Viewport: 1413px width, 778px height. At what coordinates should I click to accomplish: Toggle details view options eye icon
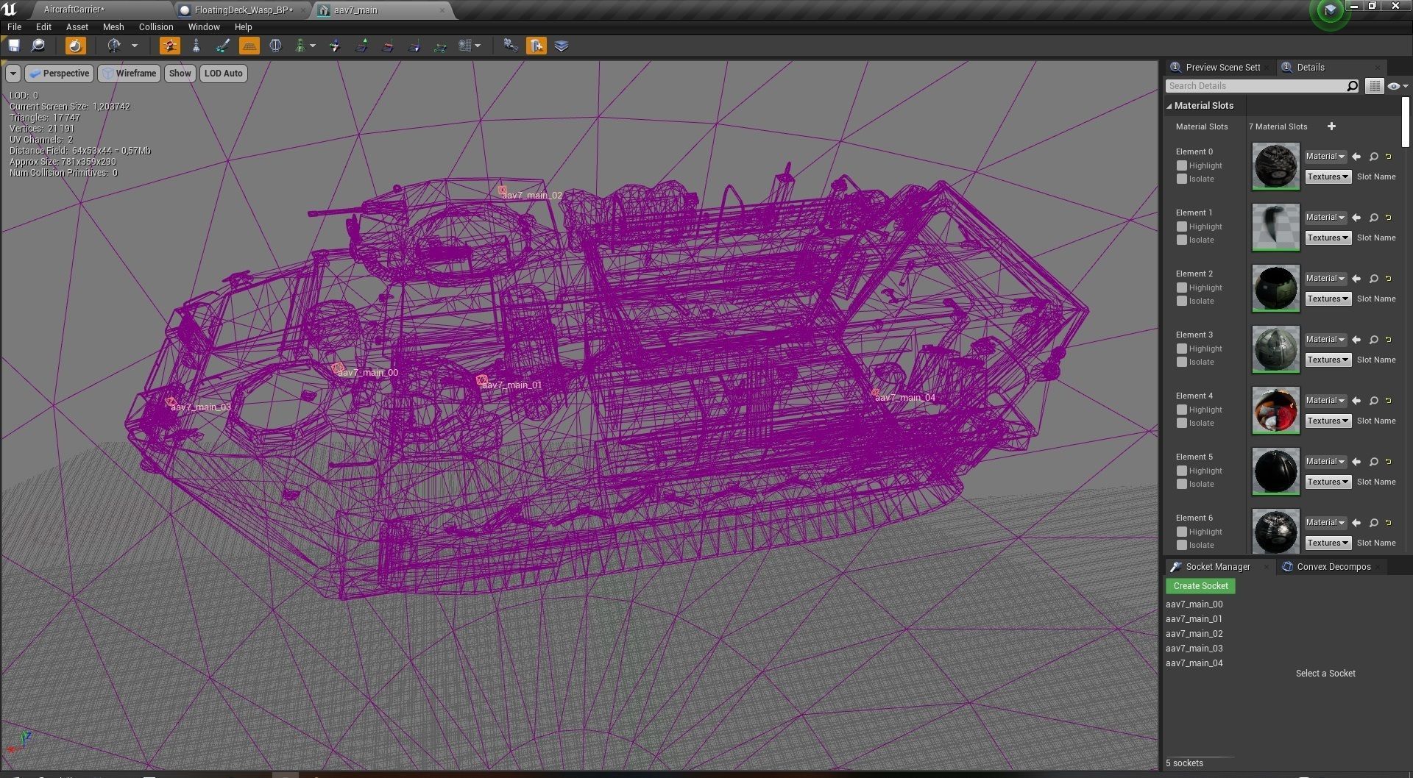[1397, 86]
